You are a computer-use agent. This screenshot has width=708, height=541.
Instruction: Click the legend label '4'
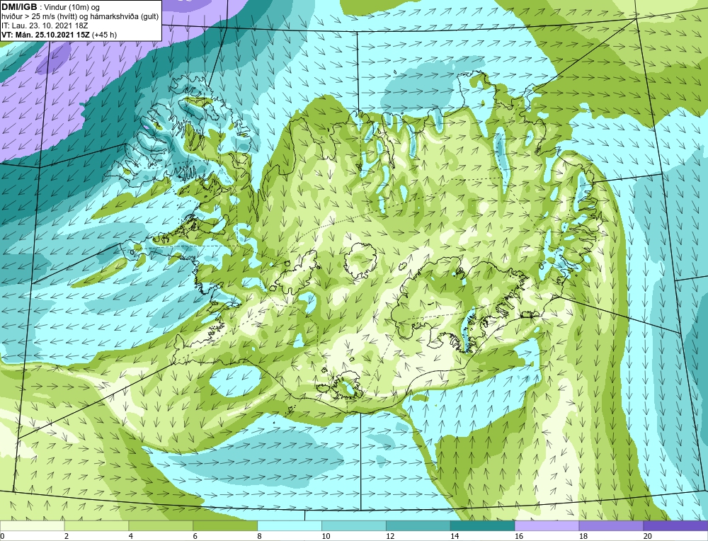(x=131, y=536)
